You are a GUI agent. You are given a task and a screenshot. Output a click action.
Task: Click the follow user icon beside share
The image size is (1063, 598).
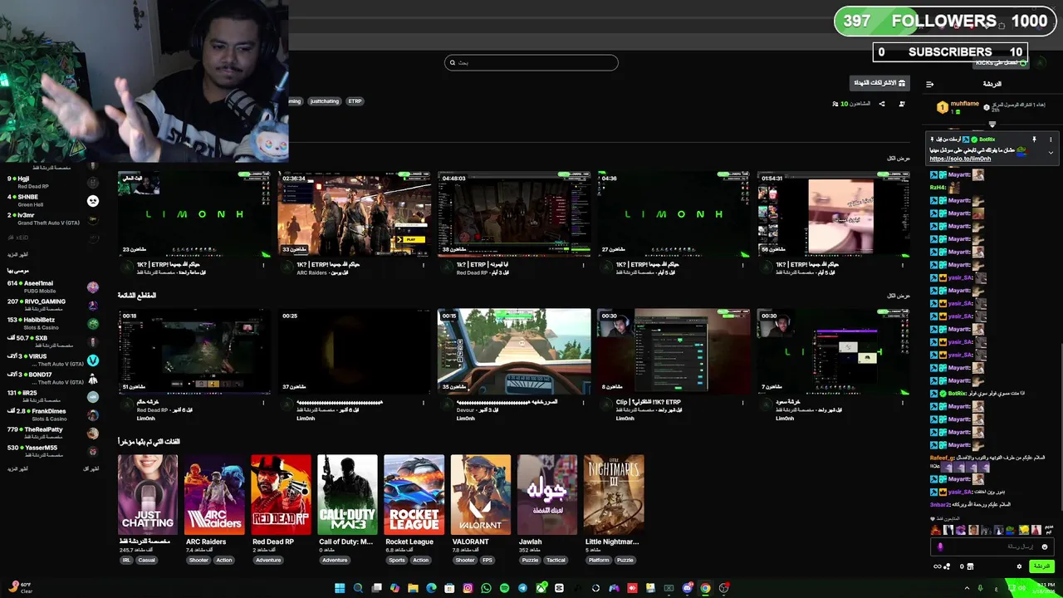[x=902, y=104]
